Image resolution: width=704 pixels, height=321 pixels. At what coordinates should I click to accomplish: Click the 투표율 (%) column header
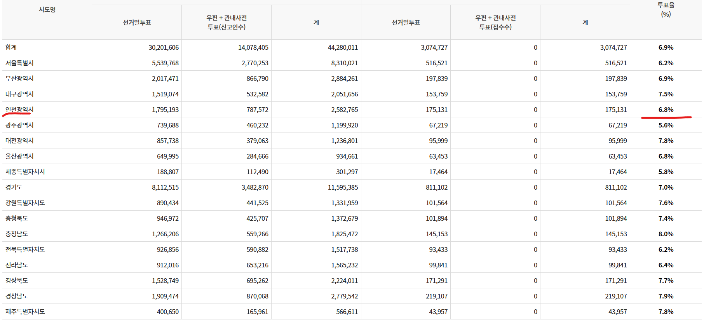click(x=666, y=10)
